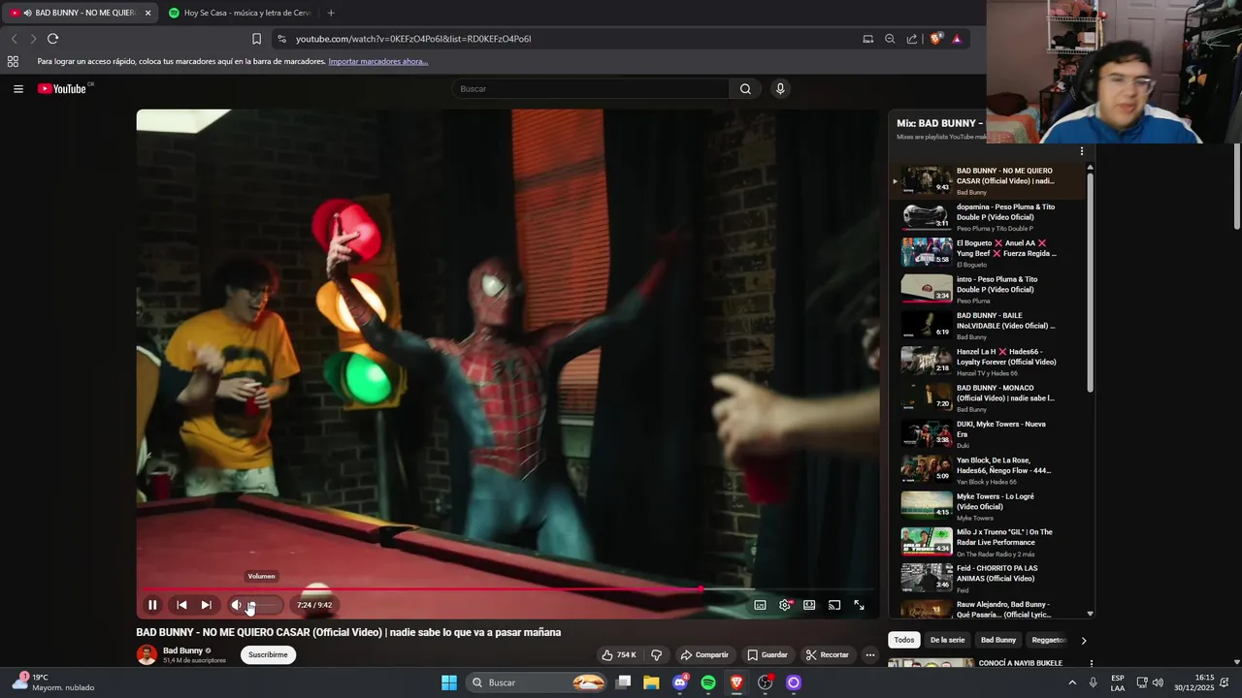
Task: Open File Explorer from the taskbar
Action: coord(651,682)
